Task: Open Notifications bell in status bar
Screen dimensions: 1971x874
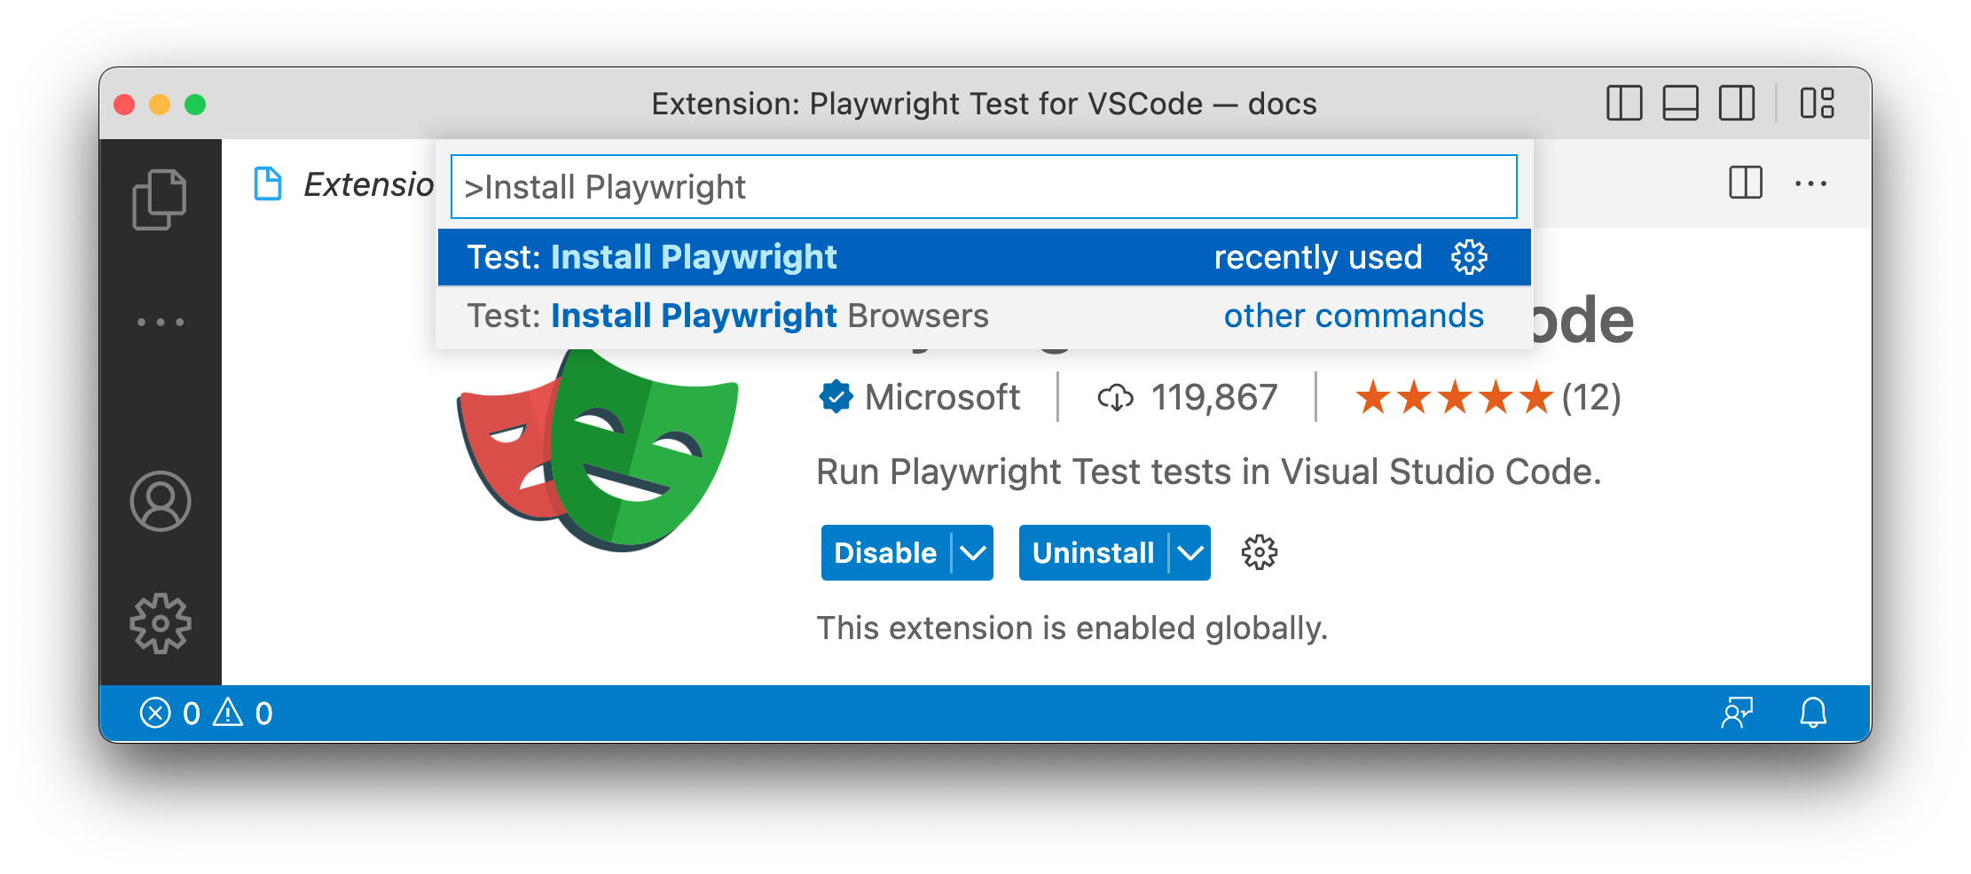Action: 1812,713
